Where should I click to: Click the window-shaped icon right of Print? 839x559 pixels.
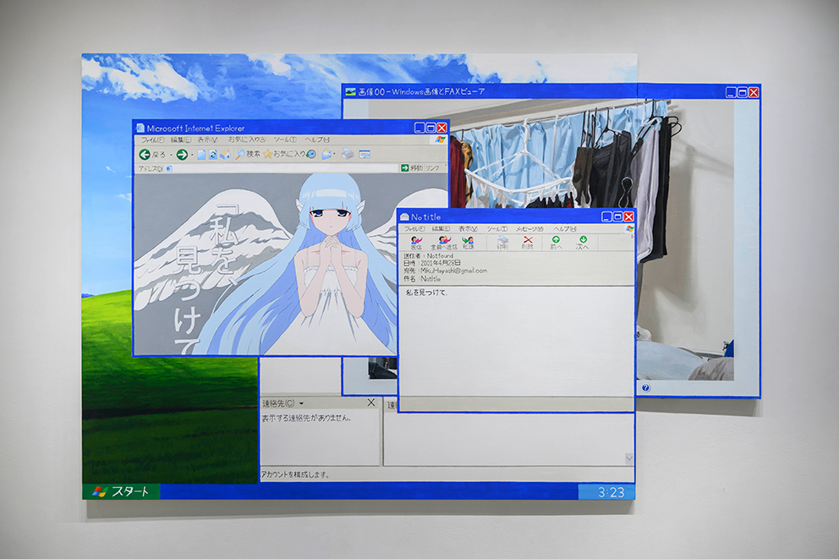(x=365, y=154)
